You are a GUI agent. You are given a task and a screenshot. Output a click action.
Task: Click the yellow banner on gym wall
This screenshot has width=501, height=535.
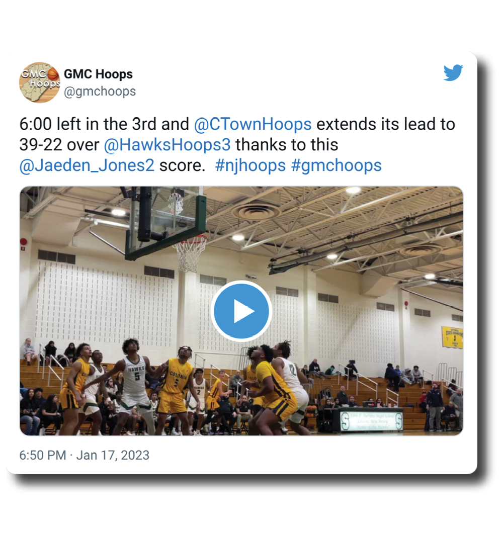(x=452, y=337)
